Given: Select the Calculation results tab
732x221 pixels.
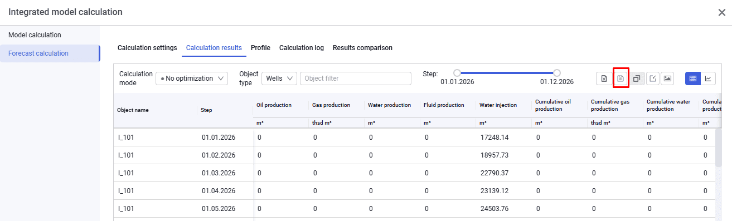Looking at the screenshot, I should coord(214,48).
